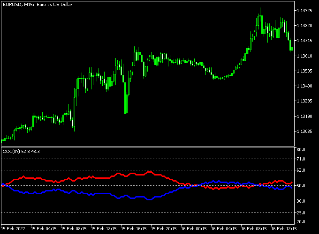Click the last candle at the chart's right edge
This screenshot has width=319, height=234.
292,49
